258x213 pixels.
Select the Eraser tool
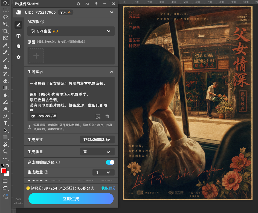[x=5, y=81]
